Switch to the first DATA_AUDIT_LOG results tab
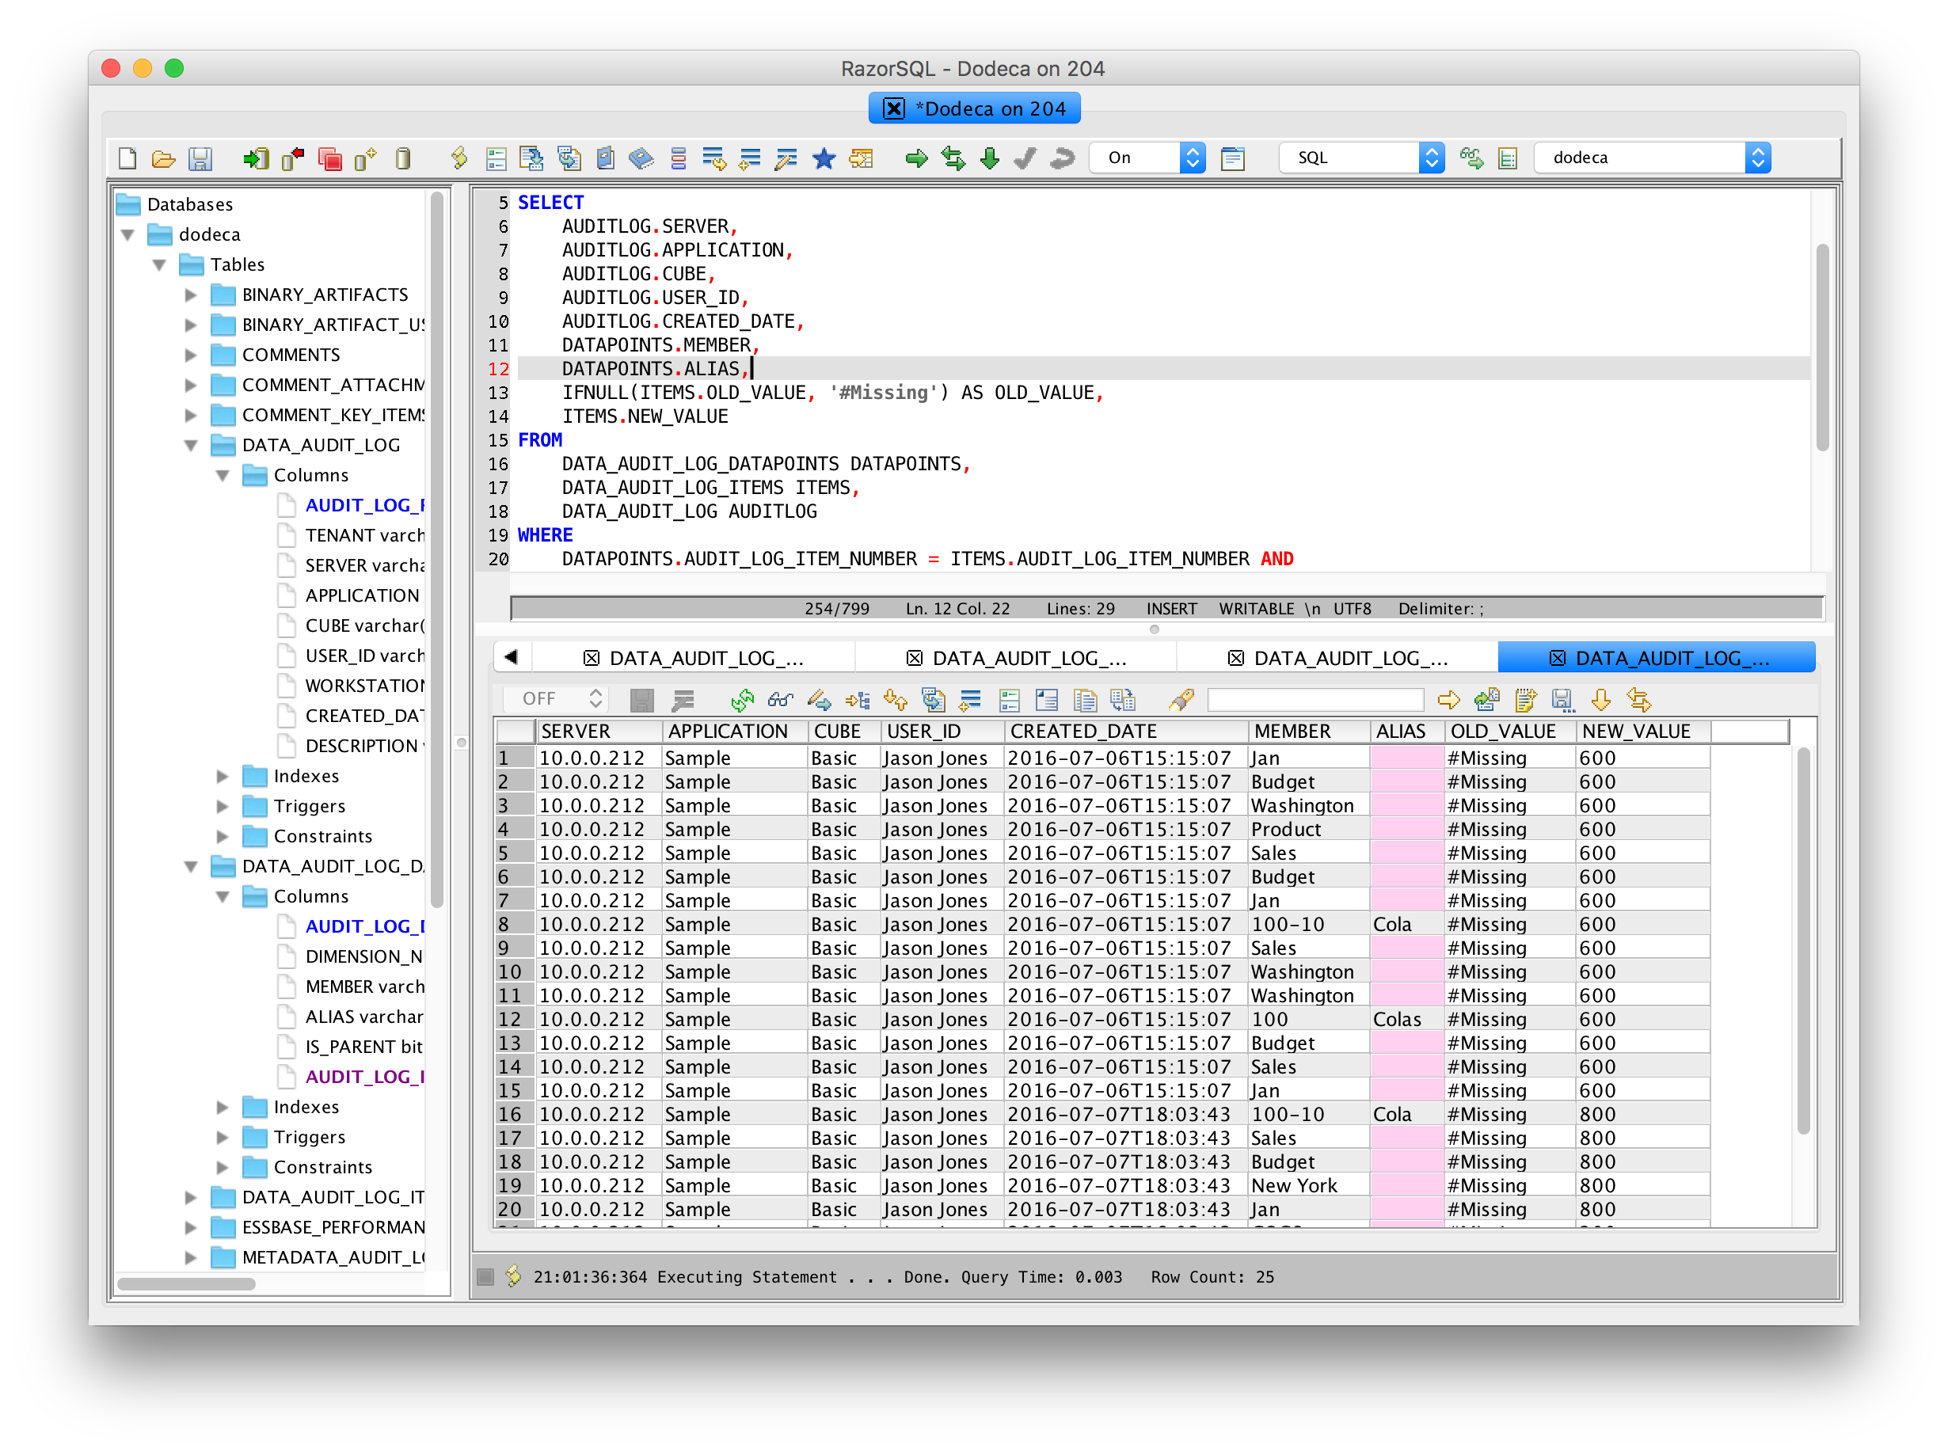 coord(694,659)
